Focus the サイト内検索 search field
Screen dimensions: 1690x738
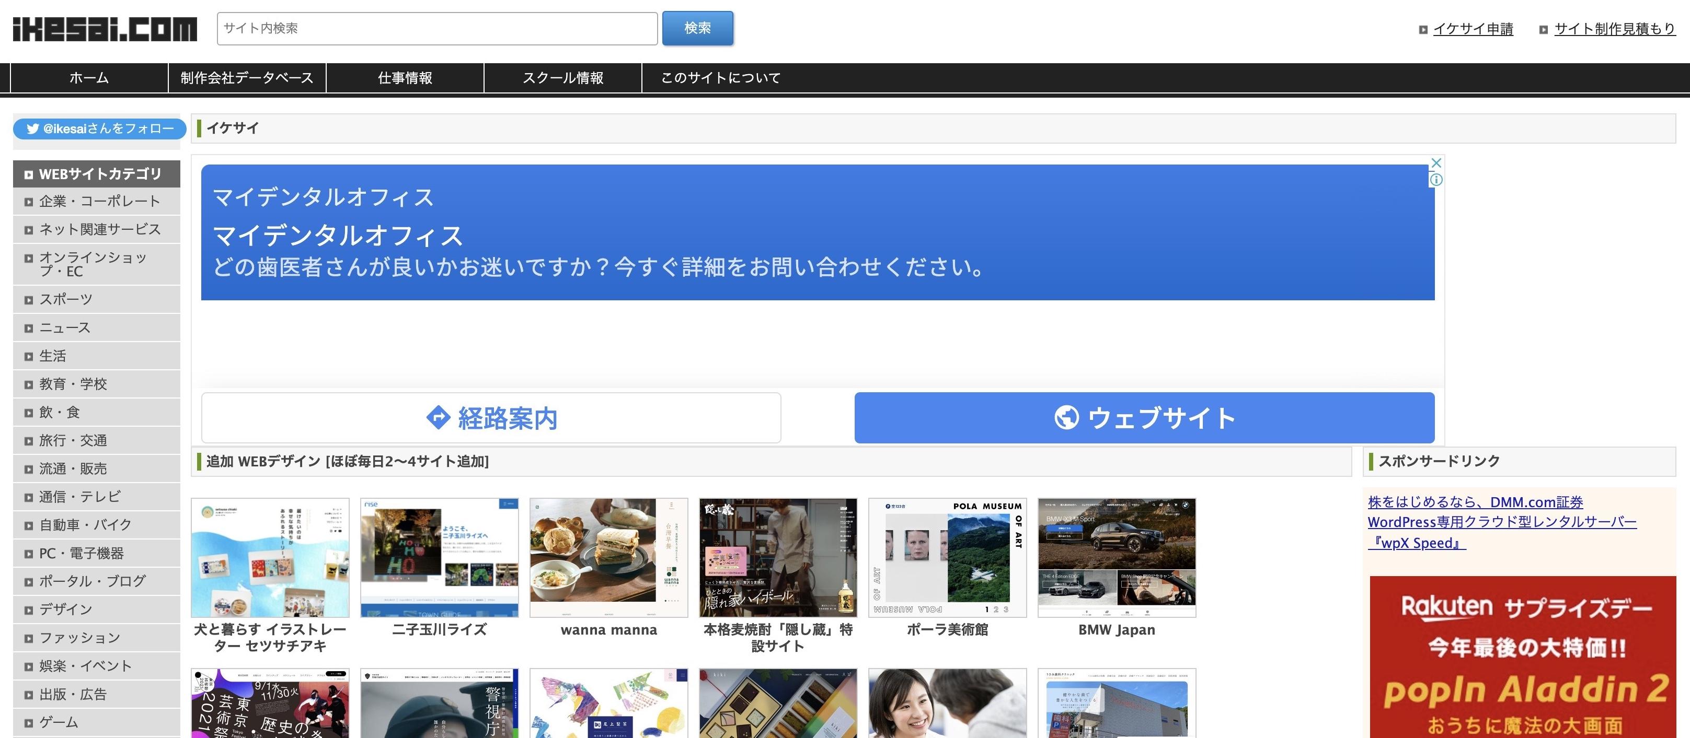(x=437, y=29)
